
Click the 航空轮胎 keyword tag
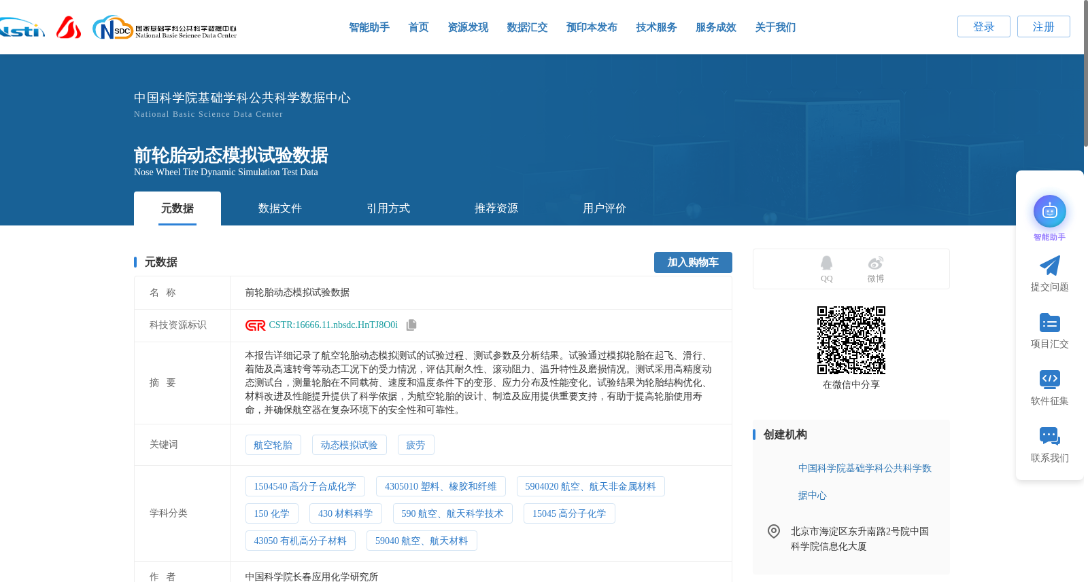click(273, 445)
